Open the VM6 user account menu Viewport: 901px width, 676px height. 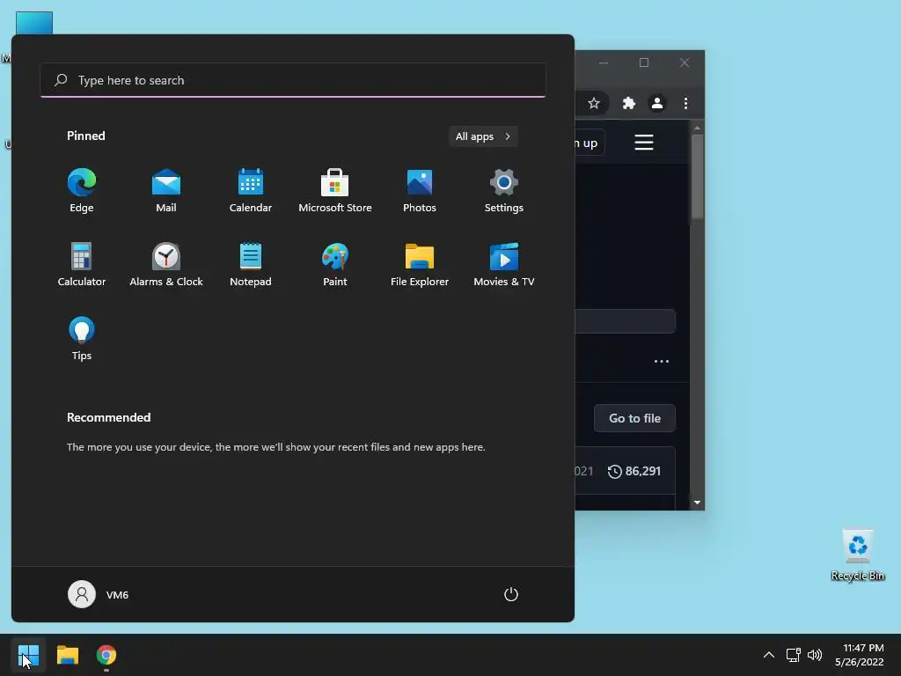(x=99, y=594)
